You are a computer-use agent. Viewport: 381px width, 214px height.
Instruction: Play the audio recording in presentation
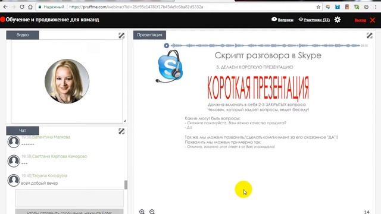(167, 45)
